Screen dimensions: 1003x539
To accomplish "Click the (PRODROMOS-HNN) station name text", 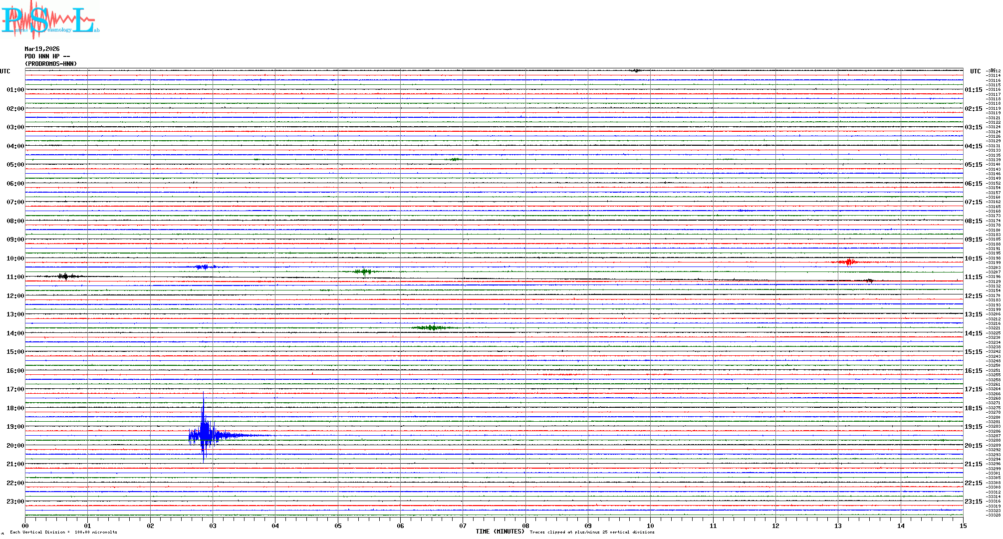I will pyautogui.click(x=51, y=64).
